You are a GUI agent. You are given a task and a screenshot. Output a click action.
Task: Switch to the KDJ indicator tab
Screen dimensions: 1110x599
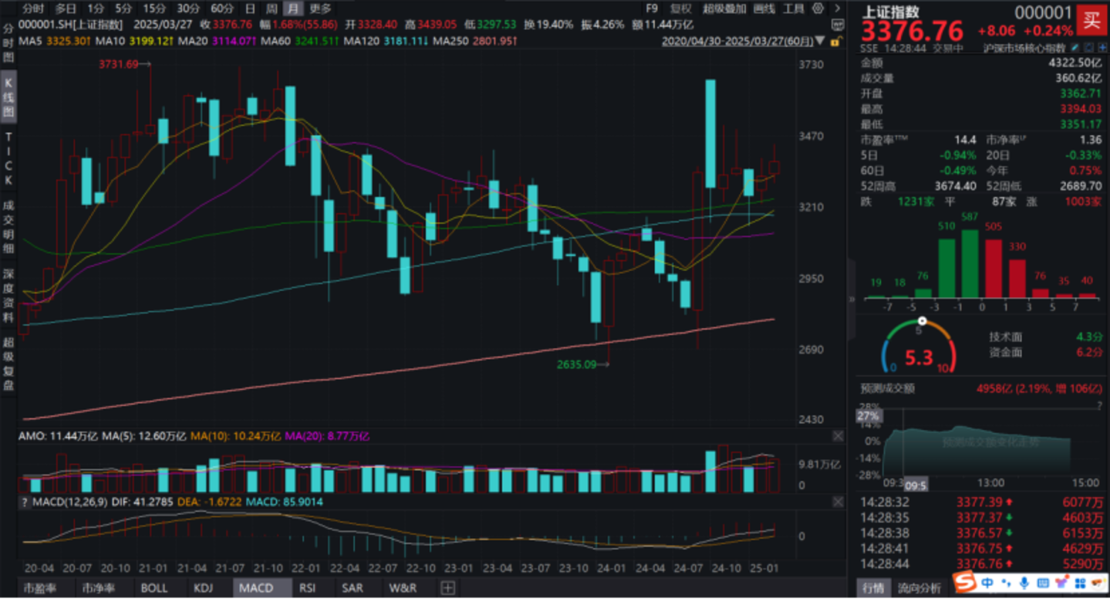tap(204, 588)
